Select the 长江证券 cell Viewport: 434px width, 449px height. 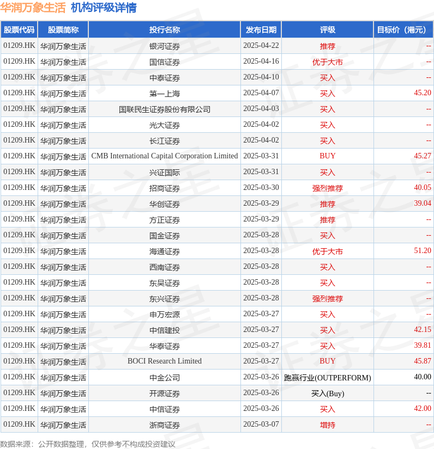tap(164, 140)
